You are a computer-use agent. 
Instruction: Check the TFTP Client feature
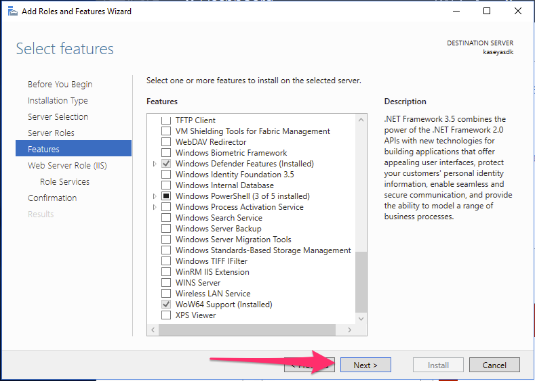coord(166,120)
